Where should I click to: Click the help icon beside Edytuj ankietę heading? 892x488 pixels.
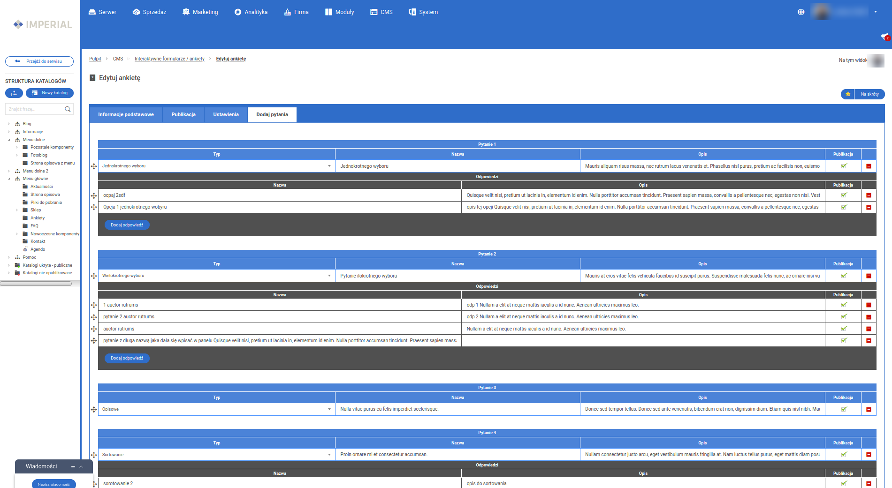pos(92,78)
